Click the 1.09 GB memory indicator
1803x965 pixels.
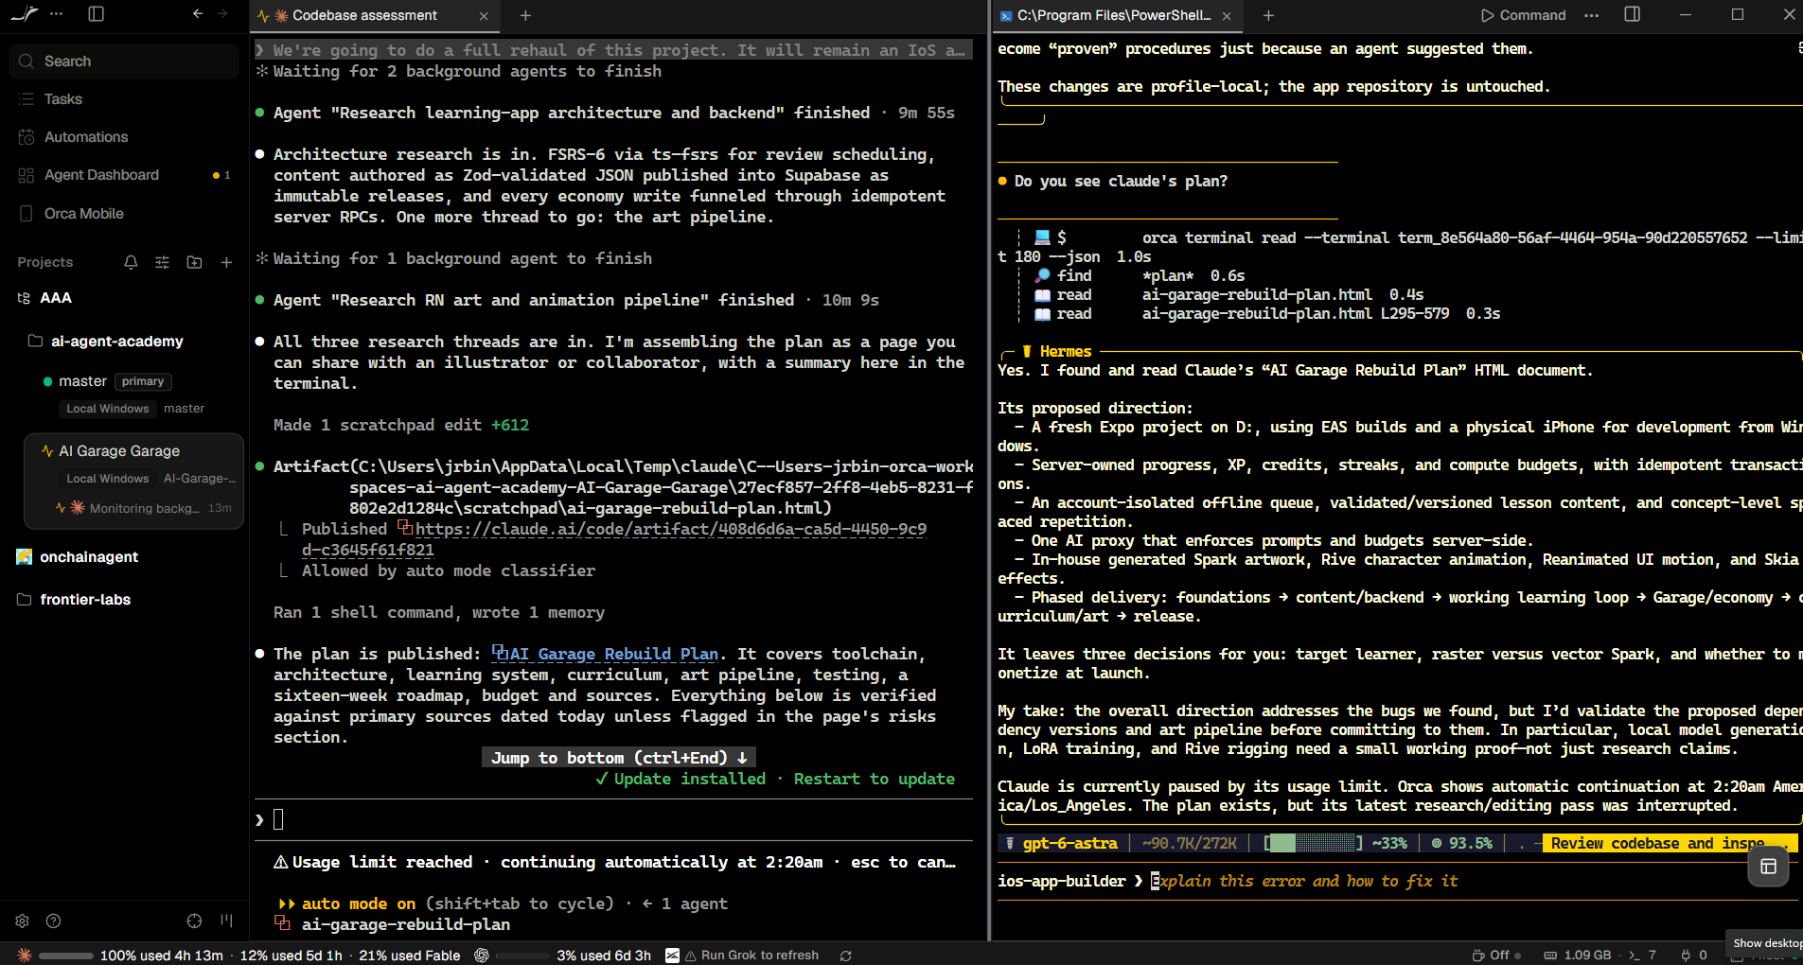point(1577,955)
